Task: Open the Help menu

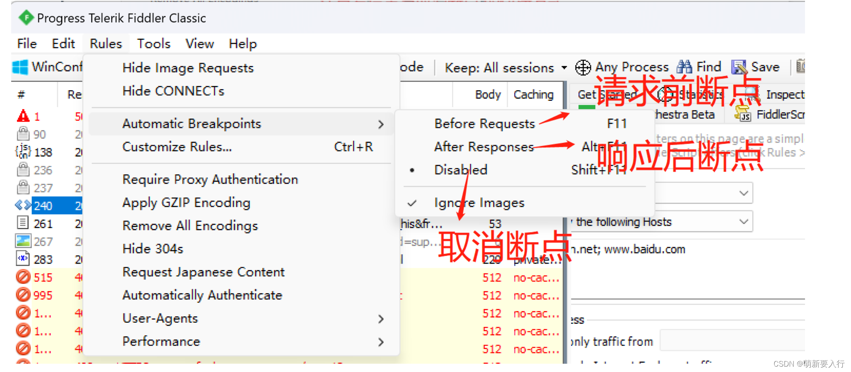Action: (x=243, y=44)
